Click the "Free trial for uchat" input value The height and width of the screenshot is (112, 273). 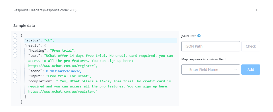[69, 76]
